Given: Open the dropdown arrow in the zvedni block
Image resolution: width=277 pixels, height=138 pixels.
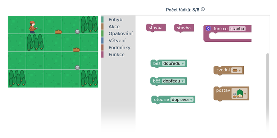Looking at the screenshot, I should (x=240, y=70).
